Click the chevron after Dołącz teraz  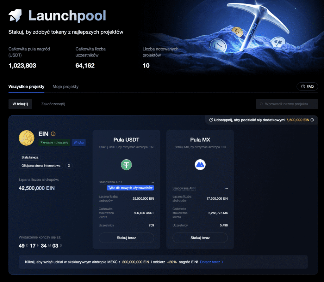[222, 262]
